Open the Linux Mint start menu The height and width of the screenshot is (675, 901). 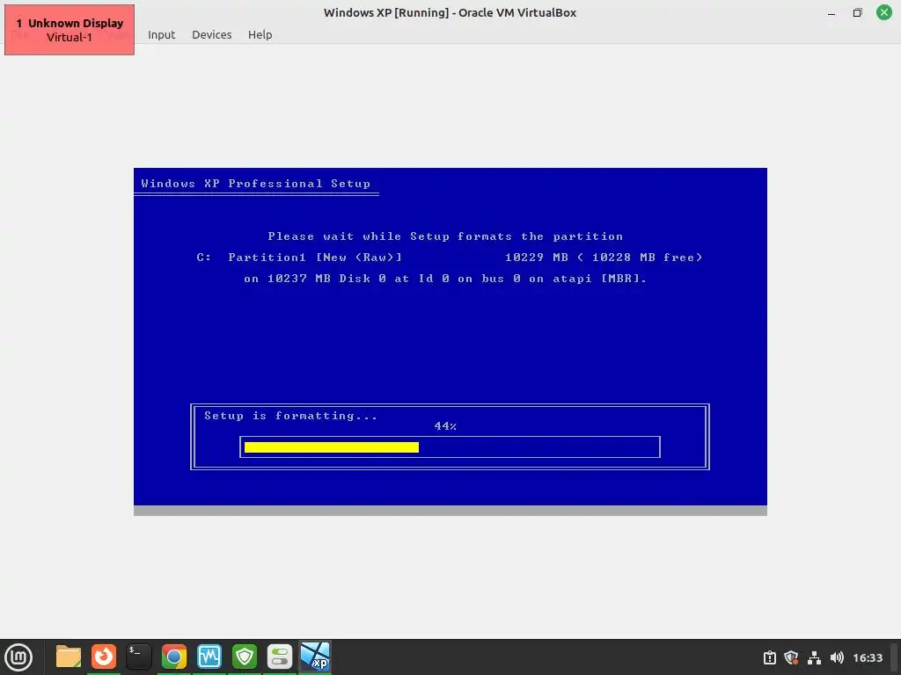[19, 657]
